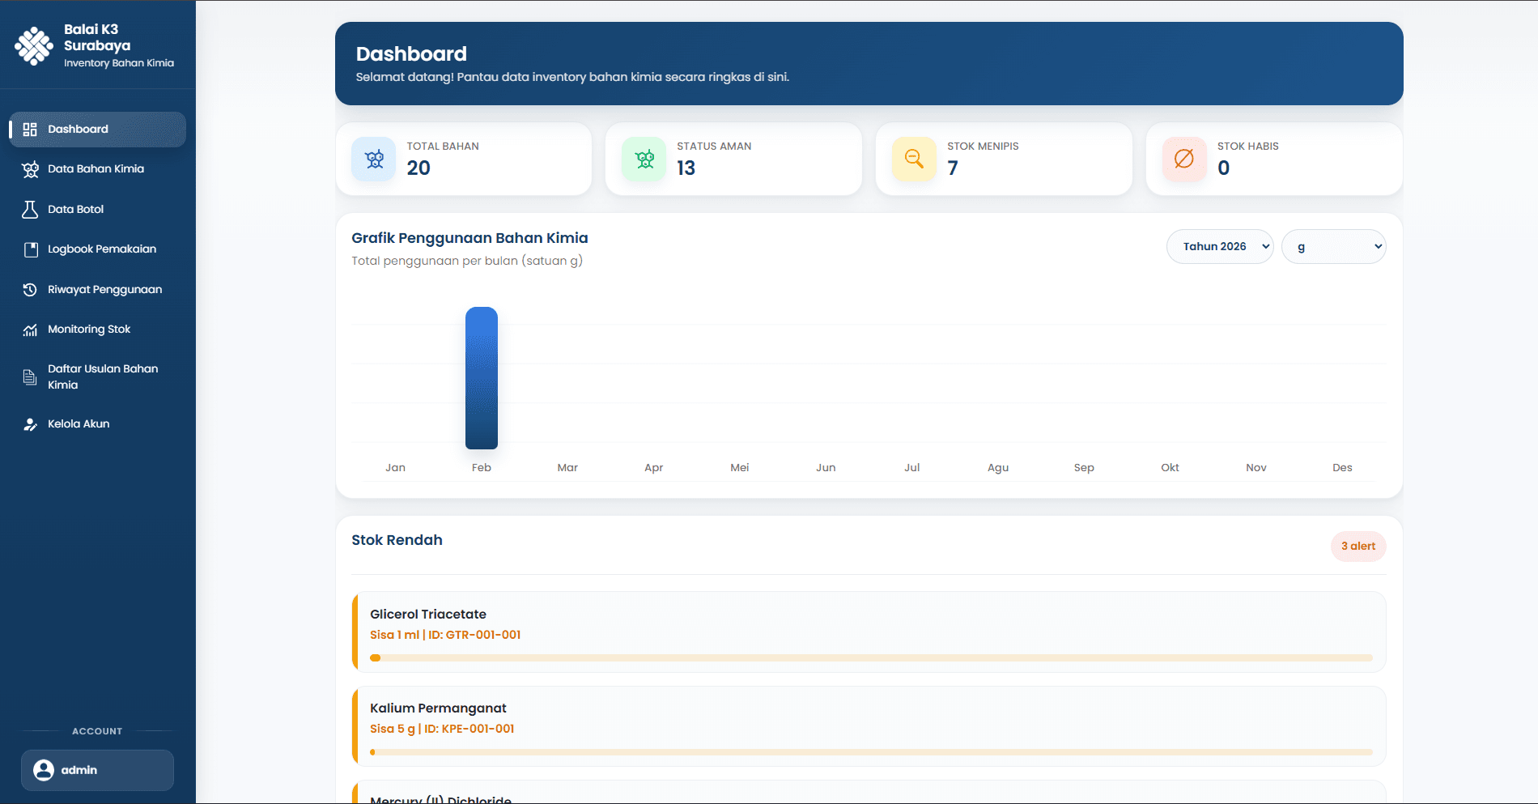Click the admin avatar icon

[44, 770]
